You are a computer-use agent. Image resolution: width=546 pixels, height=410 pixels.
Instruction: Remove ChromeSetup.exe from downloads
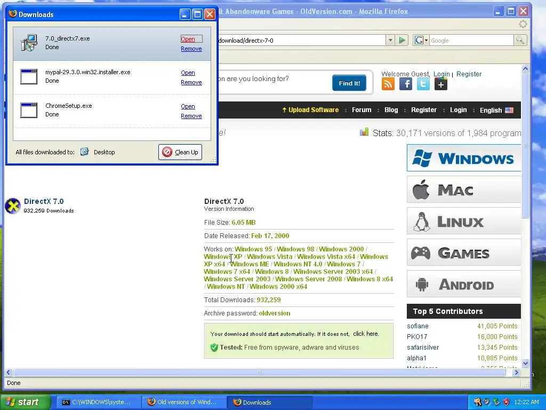point(191,116)
